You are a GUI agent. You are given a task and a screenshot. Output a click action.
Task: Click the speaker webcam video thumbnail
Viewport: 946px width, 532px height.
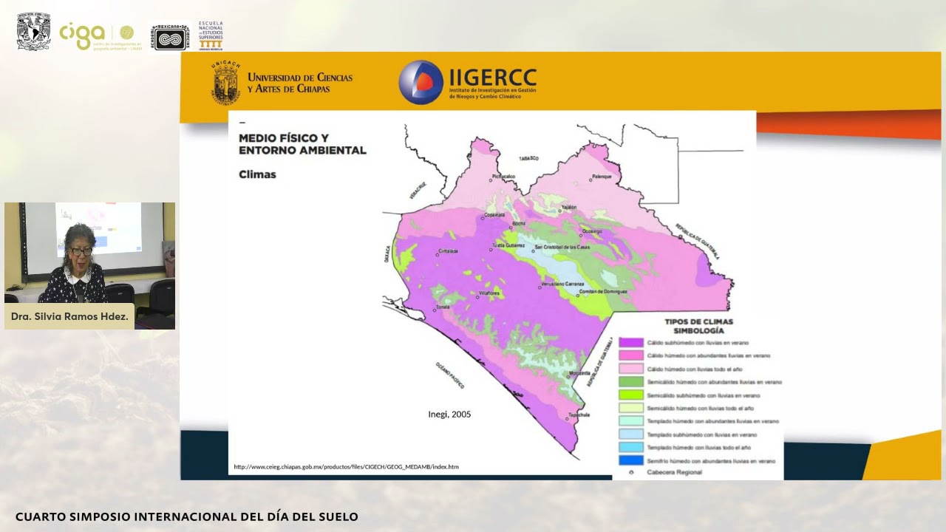(x=89, y=253)
